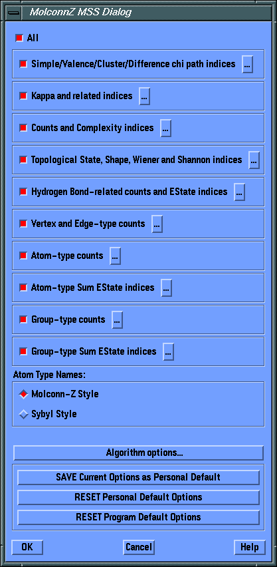Select the Molconn-Z Style radio button
Image resolution: width=277 pixels, height=567 pixels.
23,394
